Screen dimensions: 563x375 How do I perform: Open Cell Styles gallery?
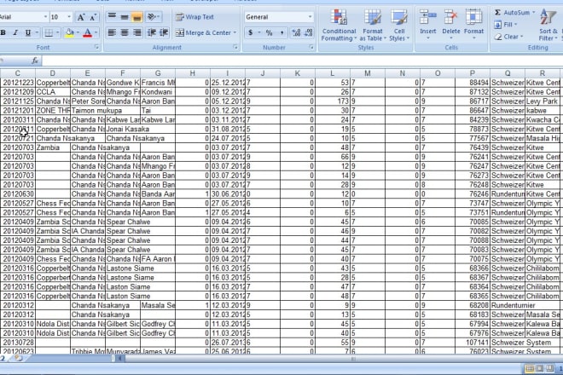[399, 25]
